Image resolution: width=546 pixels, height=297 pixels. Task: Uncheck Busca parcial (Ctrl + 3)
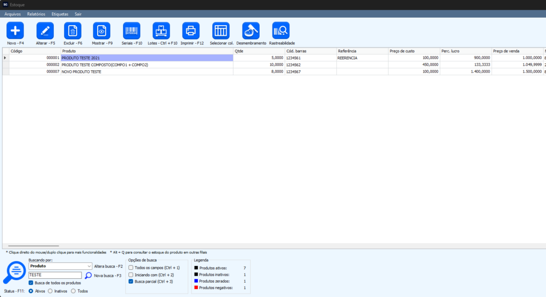(x=131, y=282)
